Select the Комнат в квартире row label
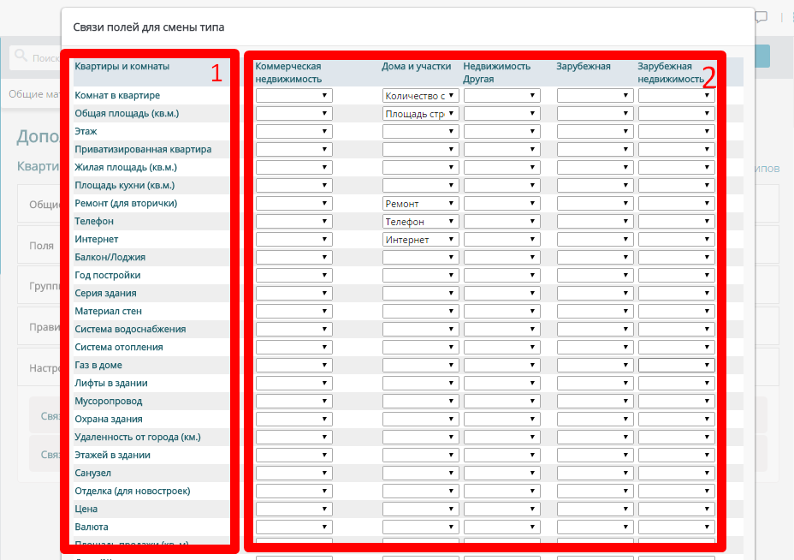The image size is (794, 560). click(117, 95)
